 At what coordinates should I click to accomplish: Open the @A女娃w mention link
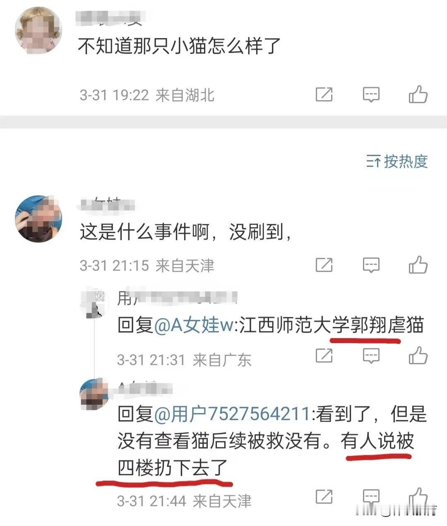[x=194, y=325]
